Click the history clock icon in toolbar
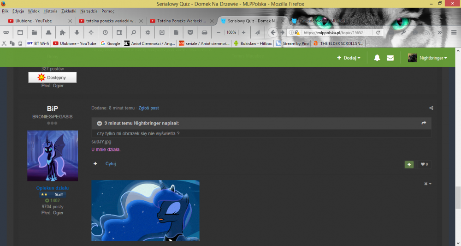The height and width of the screenshot is (246, 461). click(105, 32)
